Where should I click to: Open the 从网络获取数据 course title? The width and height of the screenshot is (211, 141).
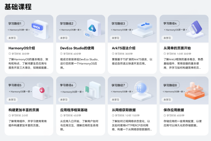point(124,110)
